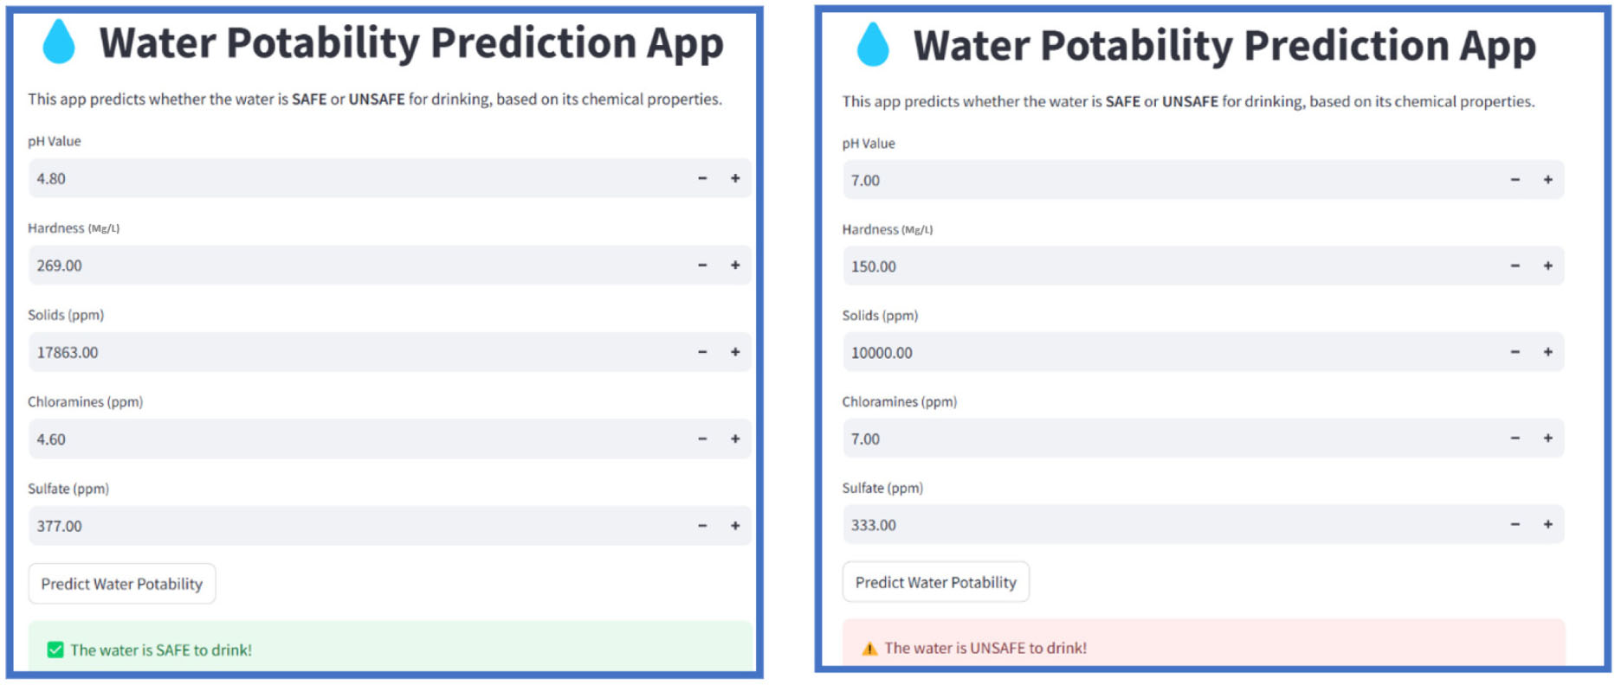Decrease pH value in the 4.80 field

click(x=702, y=178)
